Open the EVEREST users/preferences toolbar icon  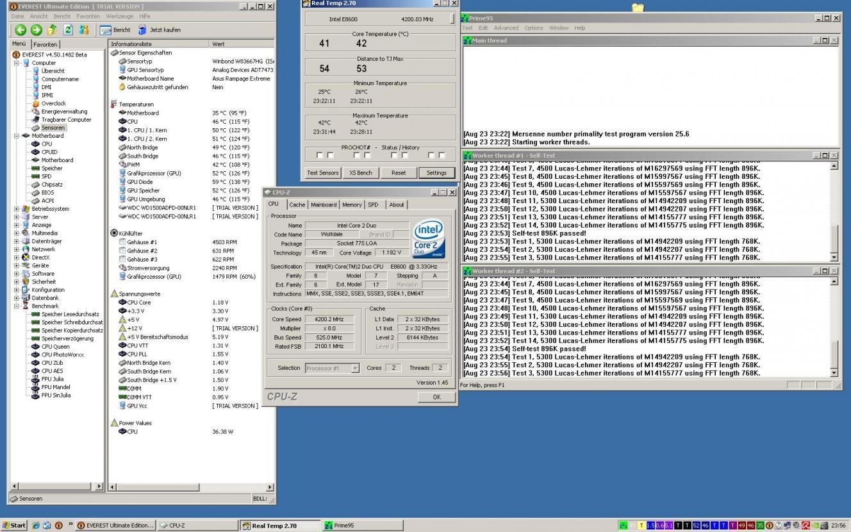(84, 29)
